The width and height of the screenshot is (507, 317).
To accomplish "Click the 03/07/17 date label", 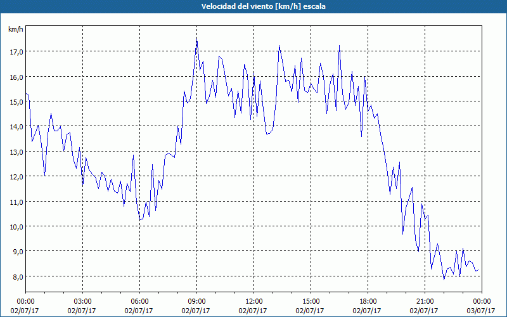I will [x=481, y=311].
